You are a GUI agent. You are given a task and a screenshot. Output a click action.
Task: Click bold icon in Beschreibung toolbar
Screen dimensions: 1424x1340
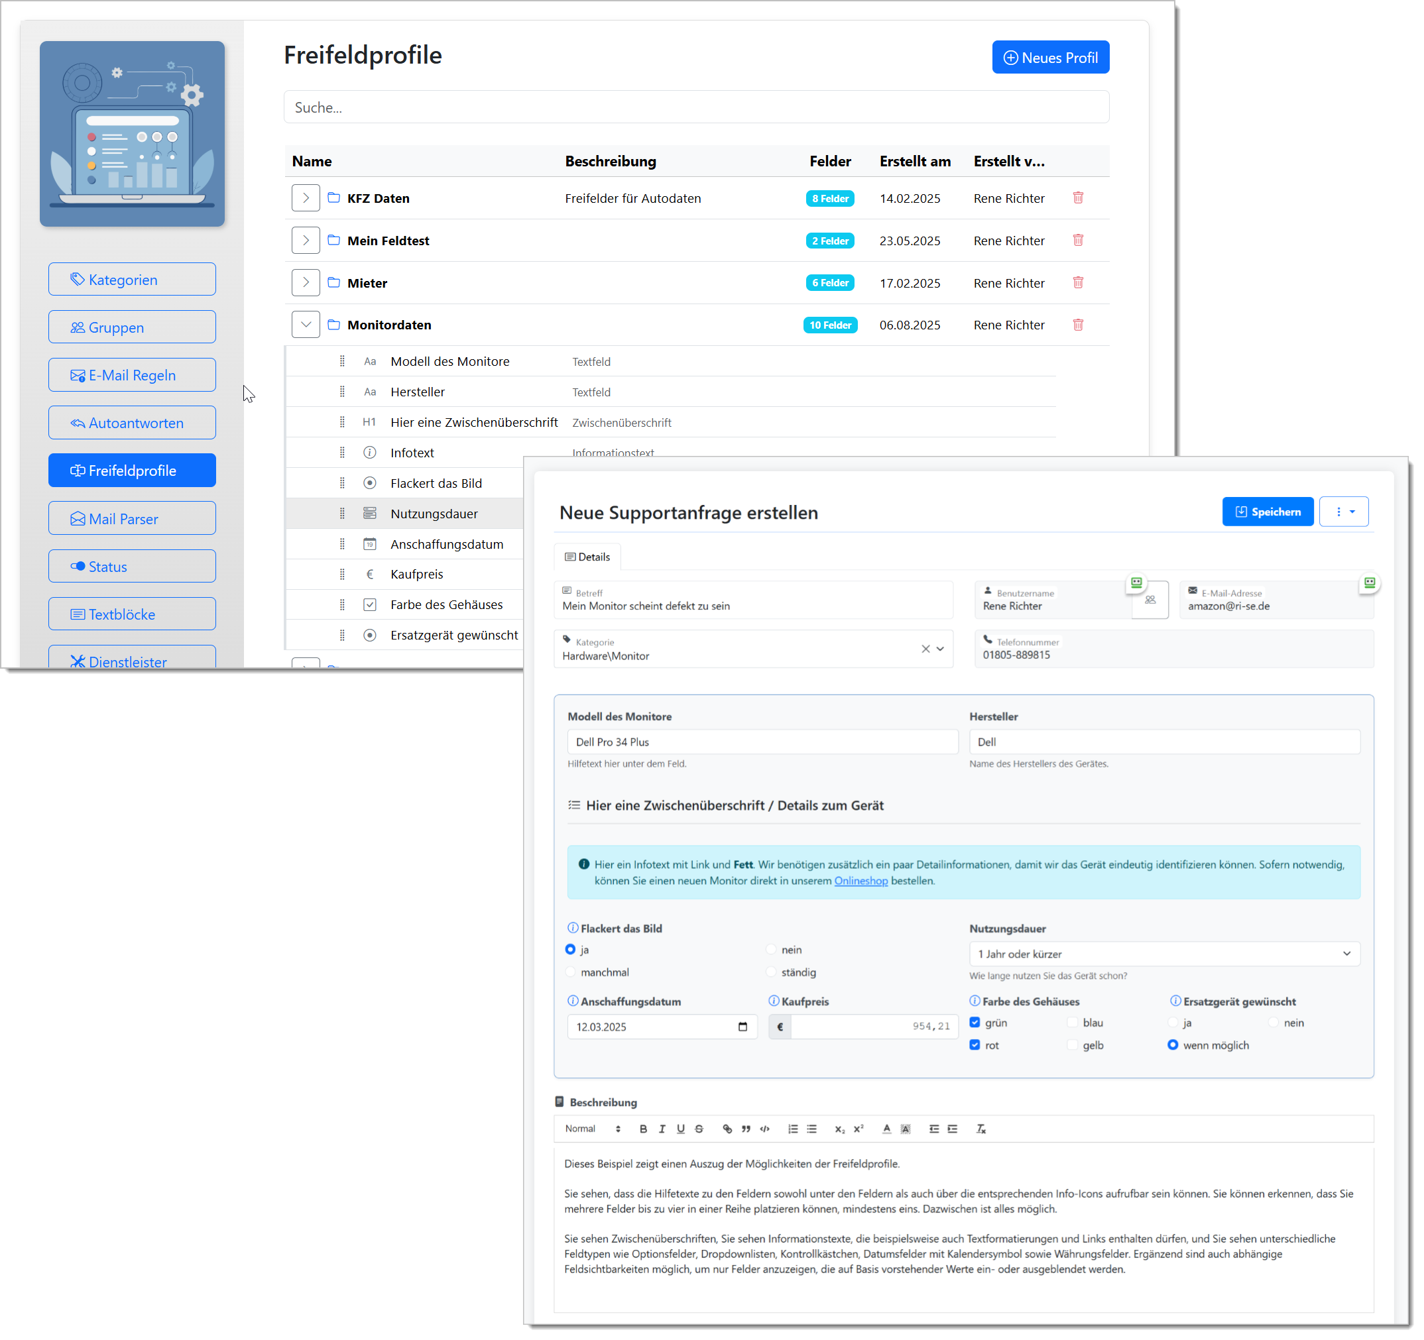pyautogui.click(x=642, y=1129)
